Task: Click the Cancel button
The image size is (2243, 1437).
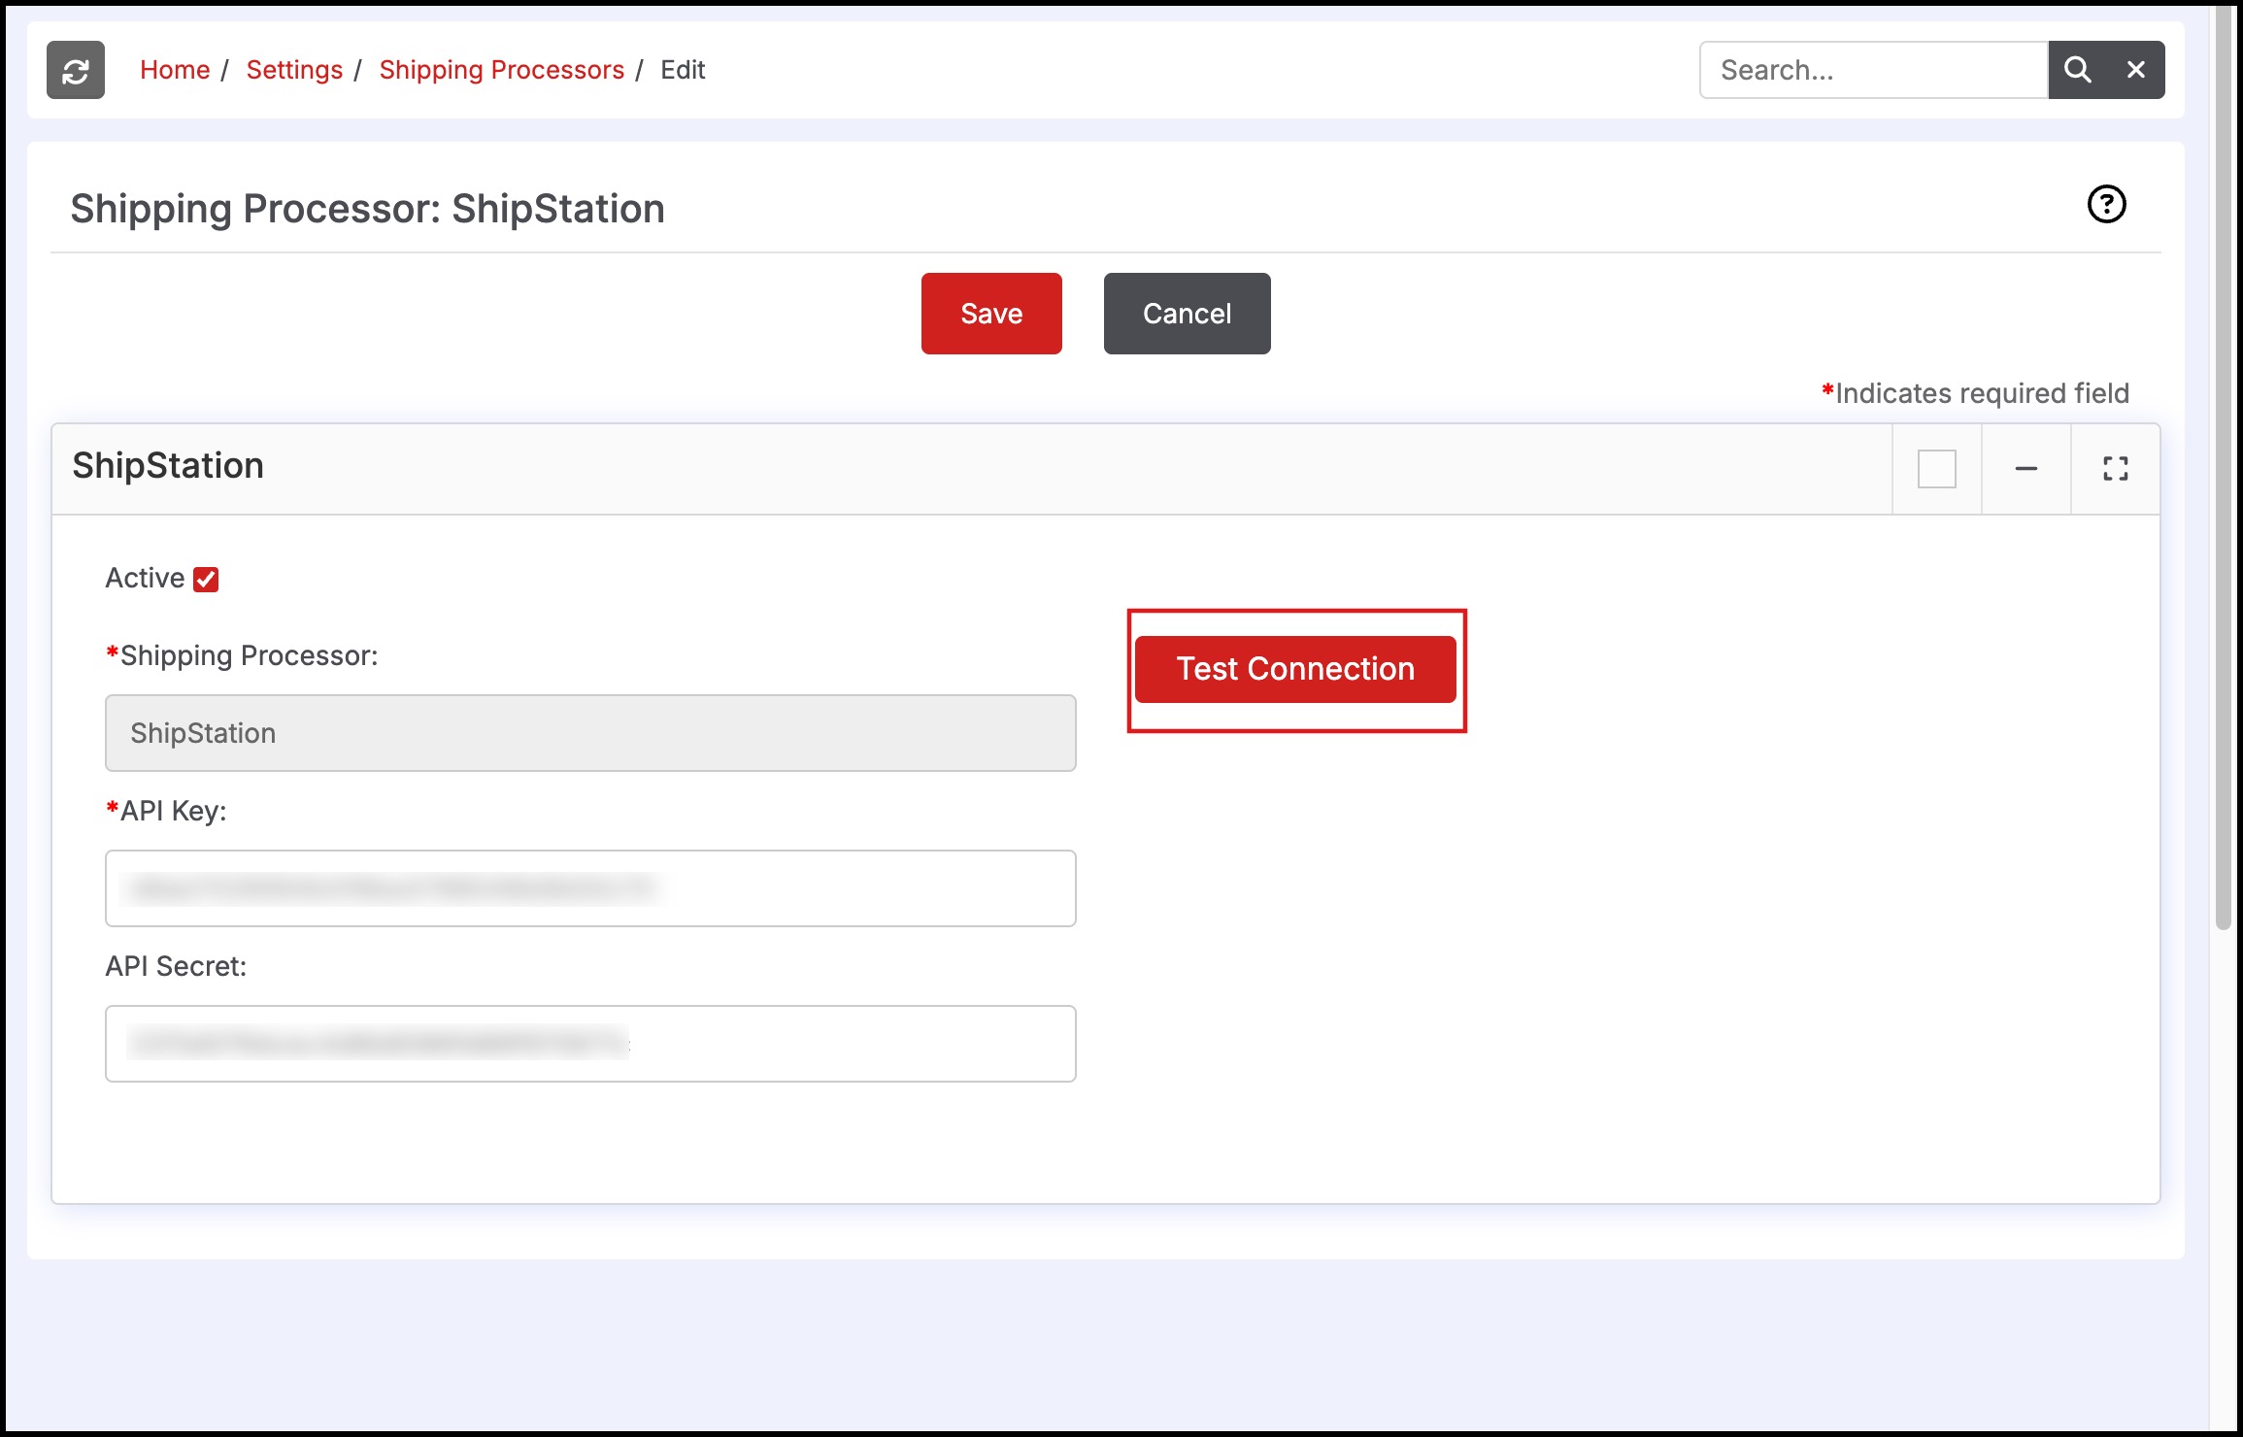Action: [1187, 314]
